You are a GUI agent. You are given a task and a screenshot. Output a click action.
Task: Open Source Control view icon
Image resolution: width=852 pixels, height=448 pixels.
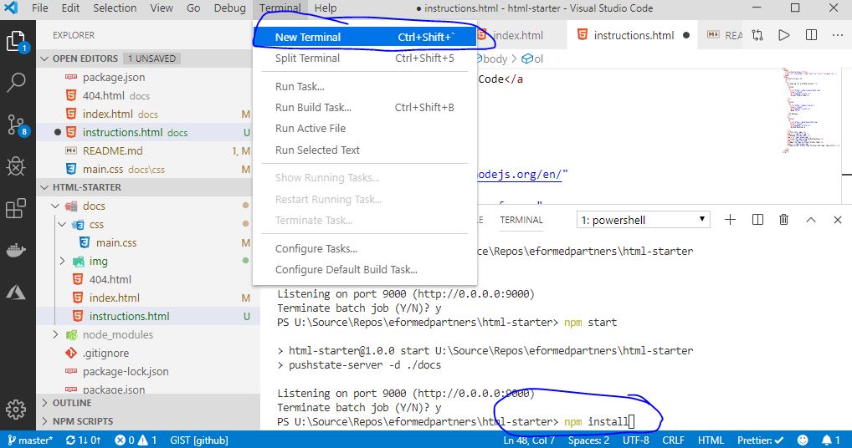pos(17,125)
